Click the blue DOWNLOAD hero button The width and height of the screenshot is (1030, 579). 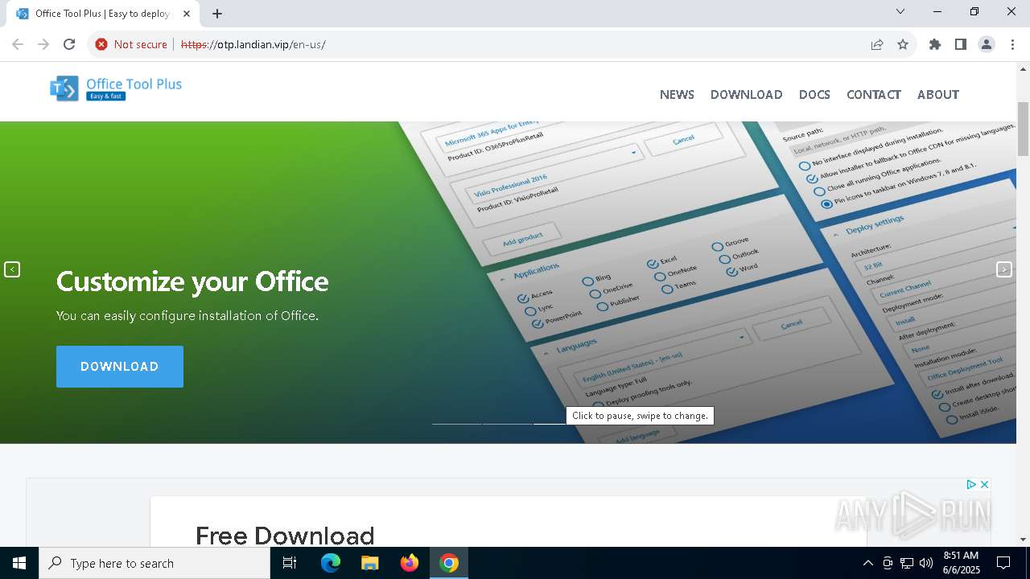(x=120, y=367)
